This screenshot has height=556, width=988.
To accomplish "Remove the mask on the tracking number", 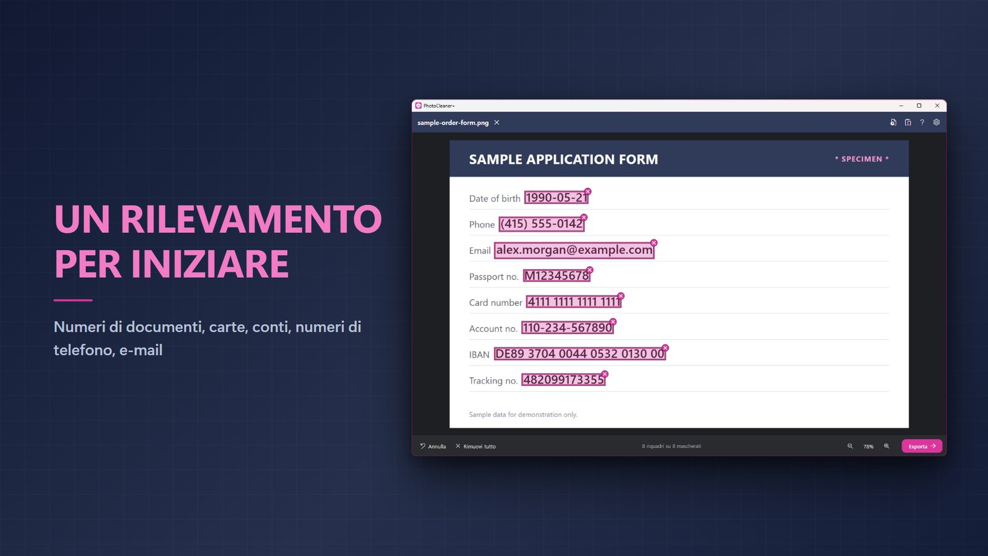I will [605, 374].
